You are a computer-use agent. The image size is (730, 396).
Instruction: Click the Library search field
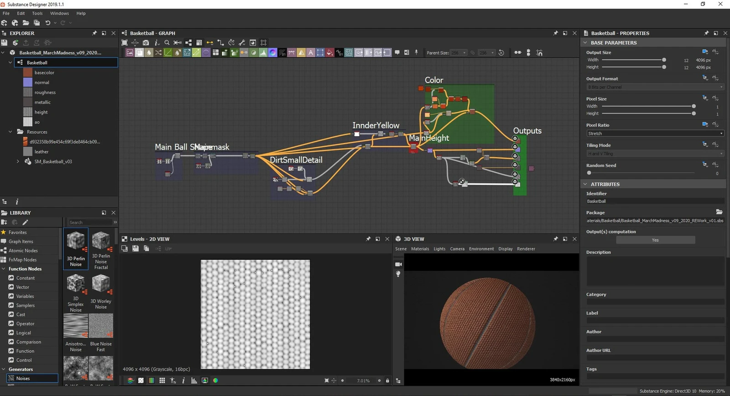click(89, 222)
